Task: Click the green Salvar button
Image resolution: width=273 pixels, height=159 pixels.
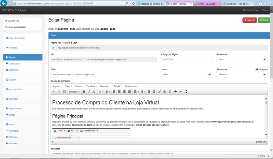Action: 264,20
